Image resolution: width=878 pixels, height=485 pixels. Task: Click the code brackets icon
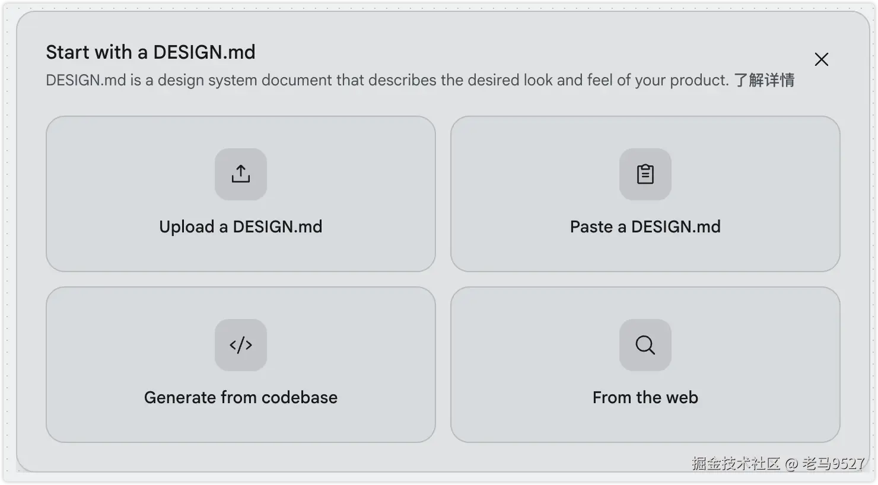click(x=241, y=345)
